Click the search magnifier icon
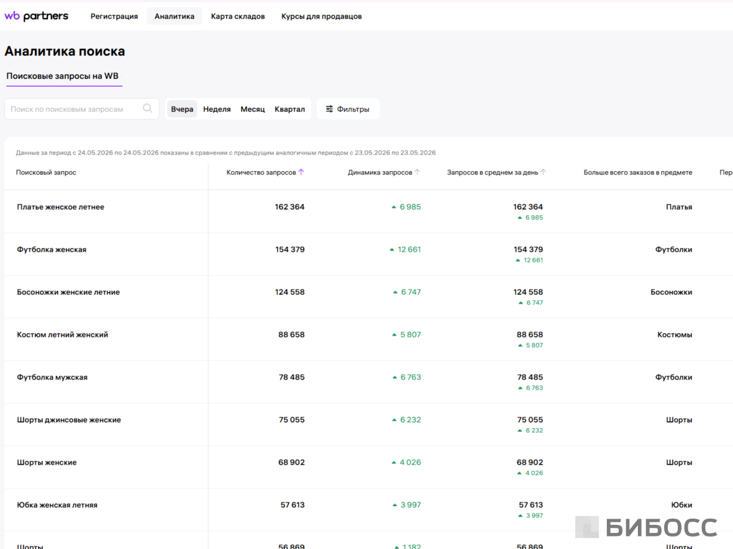The height and width of the screenshot is (549, 733). [x=148, y=109]
